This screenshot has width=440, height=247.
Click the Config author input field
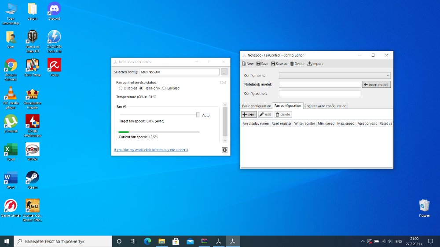coord(319,94)
